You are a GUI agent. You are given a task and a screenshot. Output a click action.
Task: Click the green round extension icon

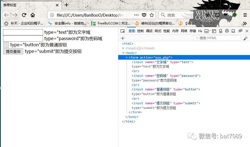pyautogui.click(x=234, y=15)
